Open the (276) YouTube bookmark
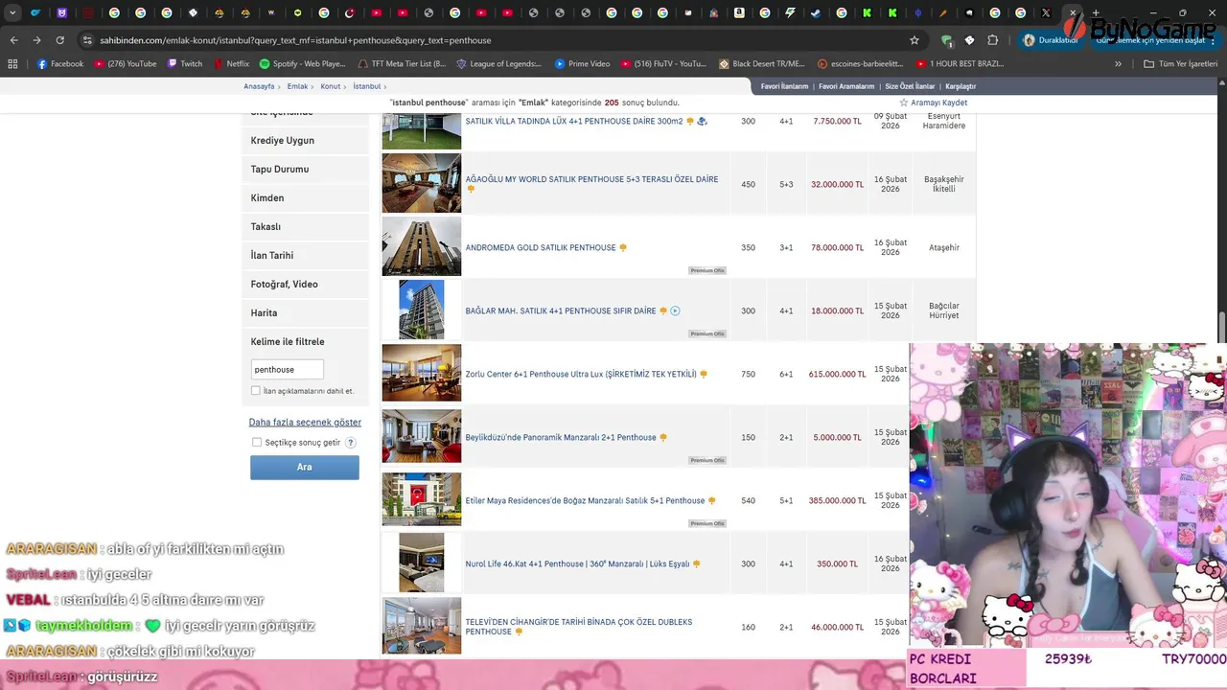The width and height of the screenshot is (1227, 690). click(125, 64)
